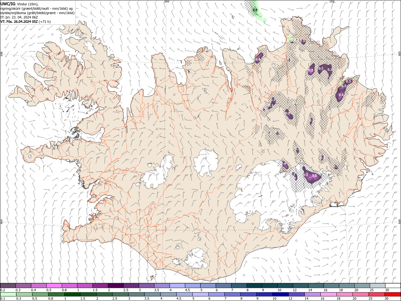Click the pure red 30 swatch in green legend
This screenshot has width=401, height=301.
point(393,294)
